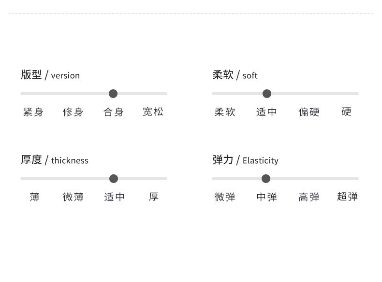Pick the 厚 thickness label
This screenshot has width=382, height=282.
154,197
